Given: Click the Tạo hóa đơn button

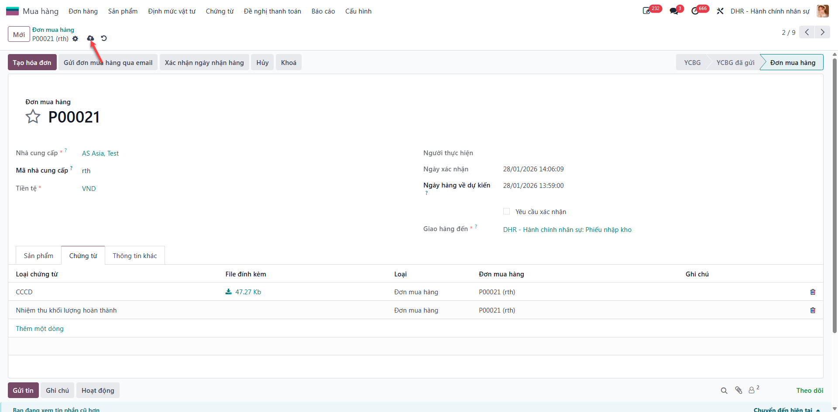Looking at the screenshot, I should point(32,62).
